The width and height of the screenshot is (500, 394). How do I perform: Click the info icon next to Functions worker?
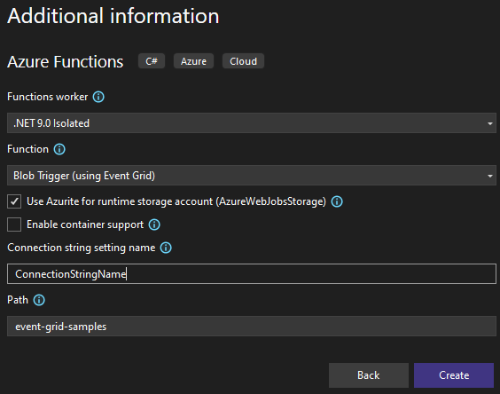click(98, 97)
